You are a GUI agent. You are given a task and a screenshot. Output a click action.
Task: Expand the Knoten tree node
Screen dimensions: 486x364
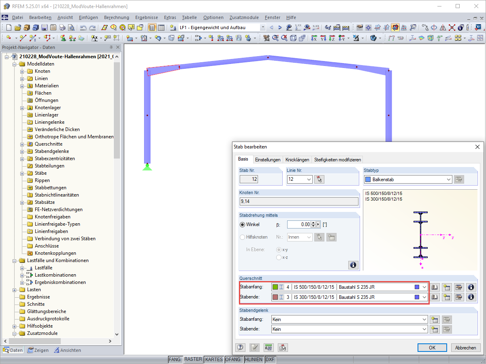coord(23,71)
